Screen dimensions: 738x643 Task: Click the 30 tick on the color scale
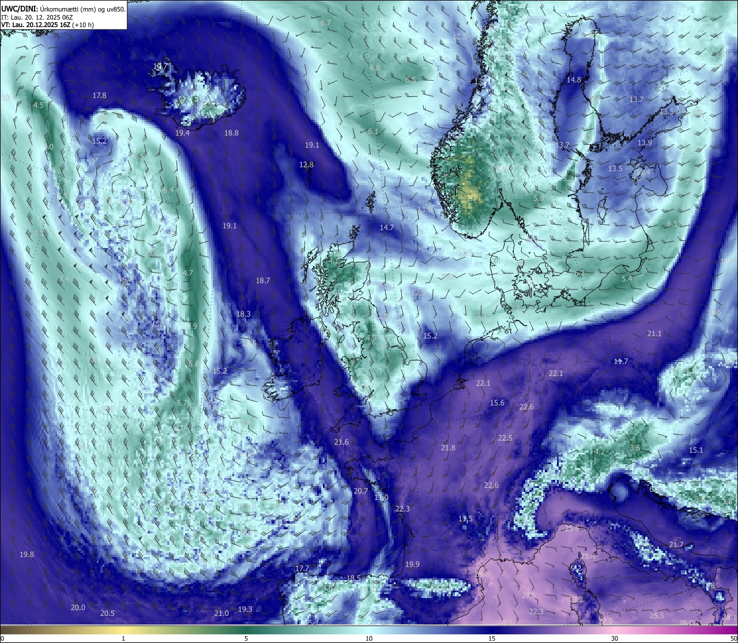[615, 638]
